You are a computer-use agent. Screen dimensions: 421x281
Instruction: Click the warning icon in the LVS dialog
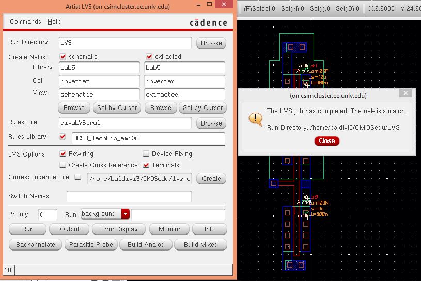[255, 118]
